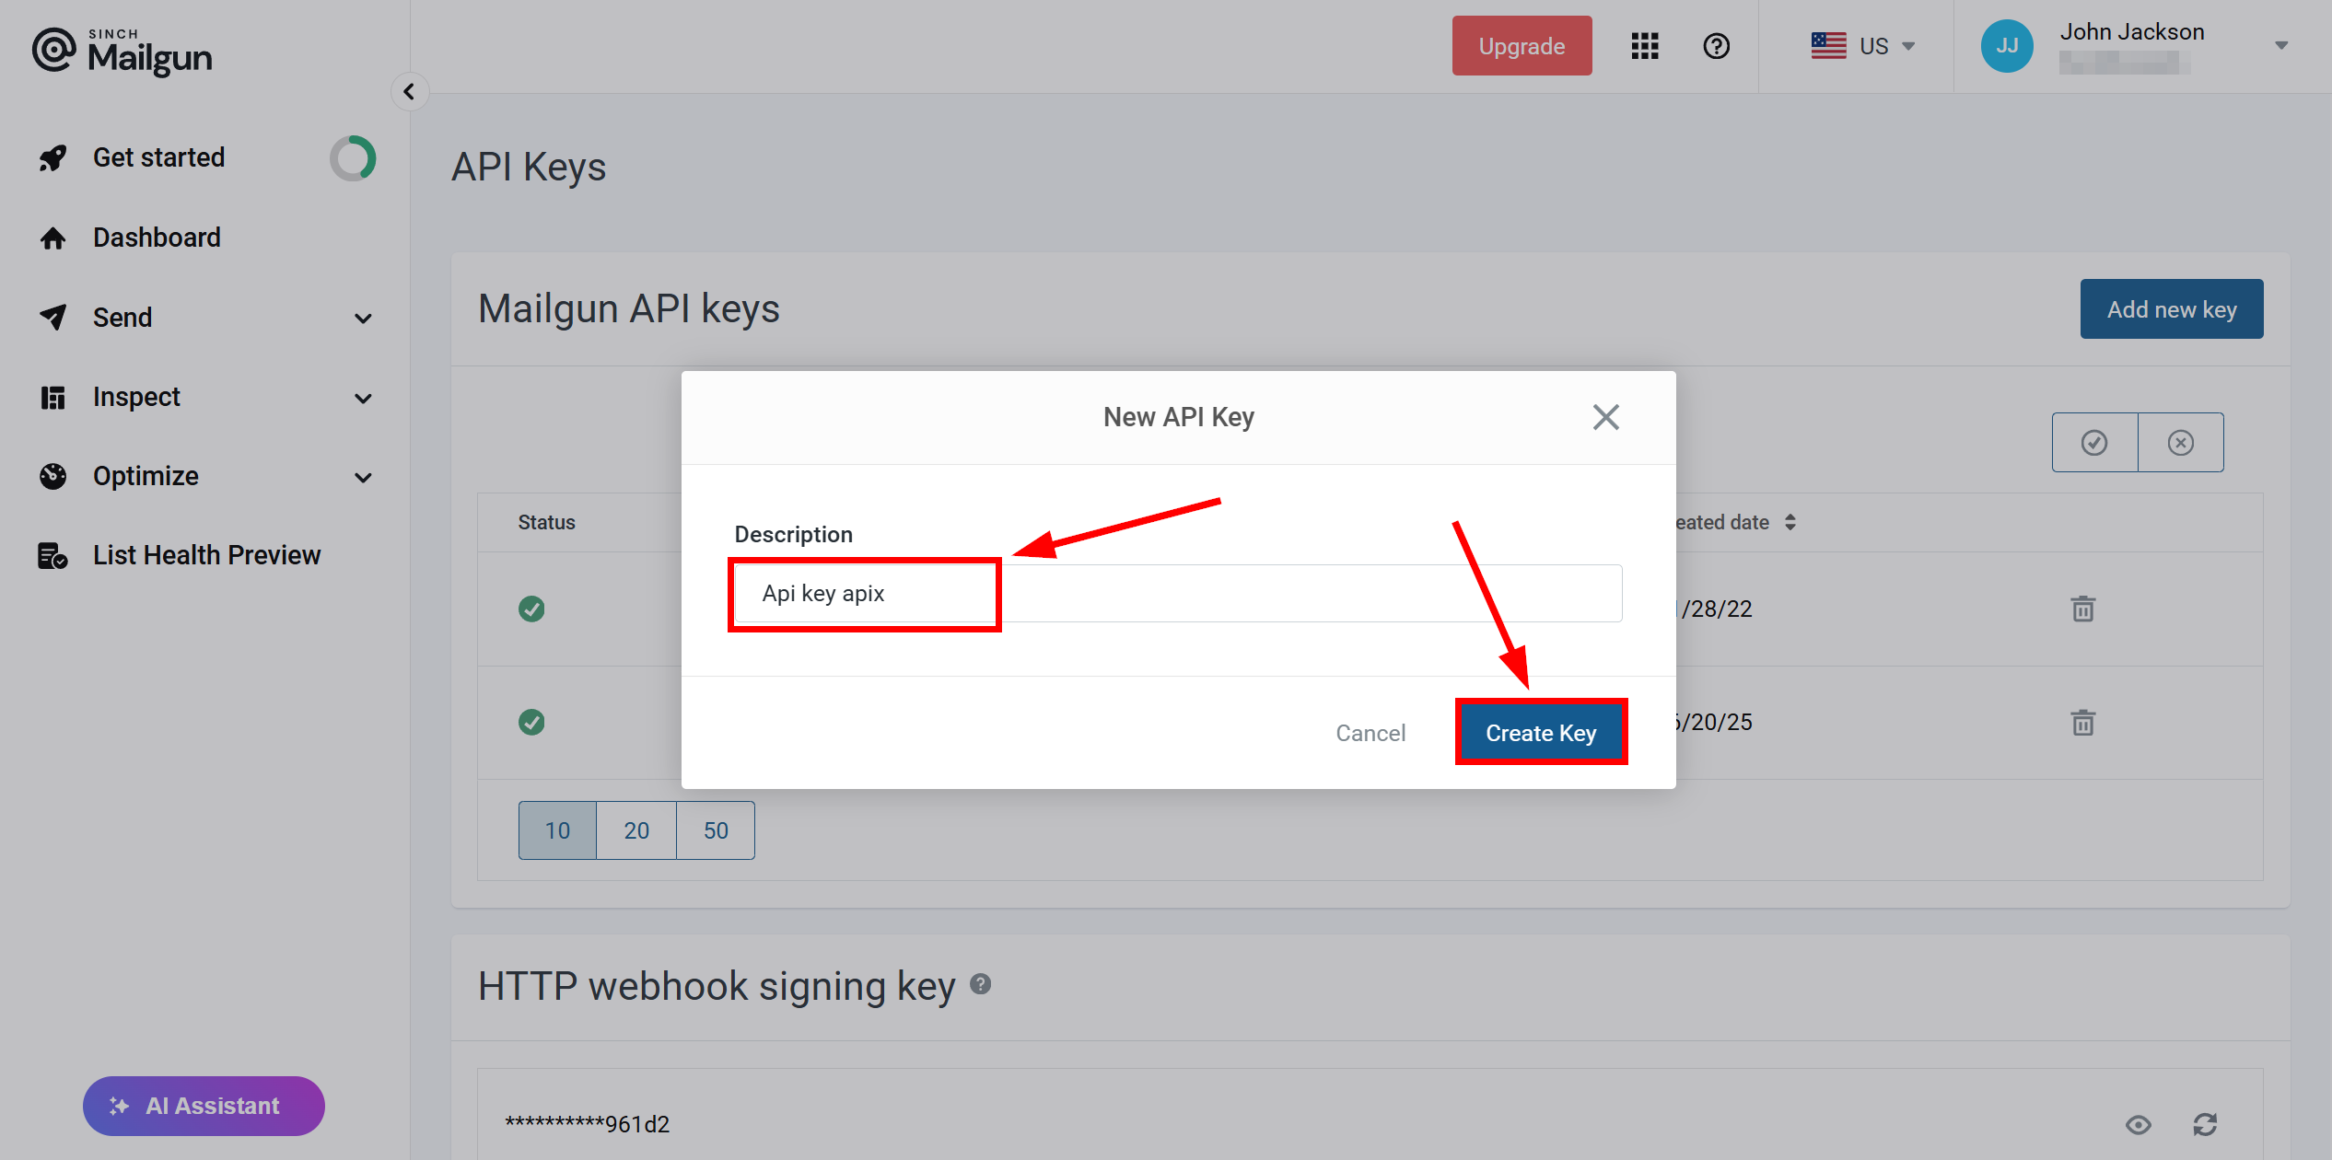Click the Get started progress ring
Screen dimensions: 2332x1160
tap(353, 158)
